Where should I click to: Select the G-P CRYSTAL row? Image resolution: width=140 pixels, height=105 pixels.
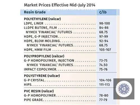tap(67, 80)
